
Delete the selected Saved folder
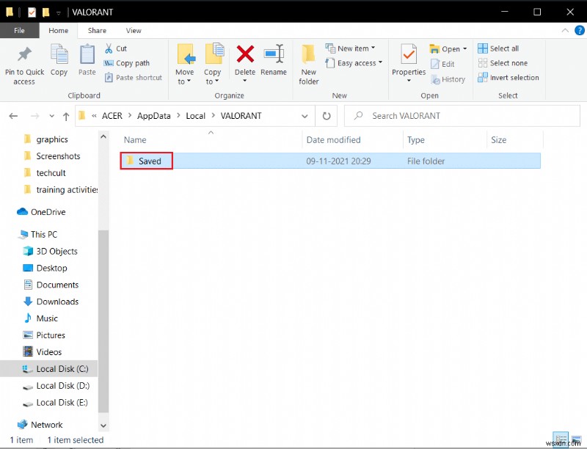tap(245, 63)
